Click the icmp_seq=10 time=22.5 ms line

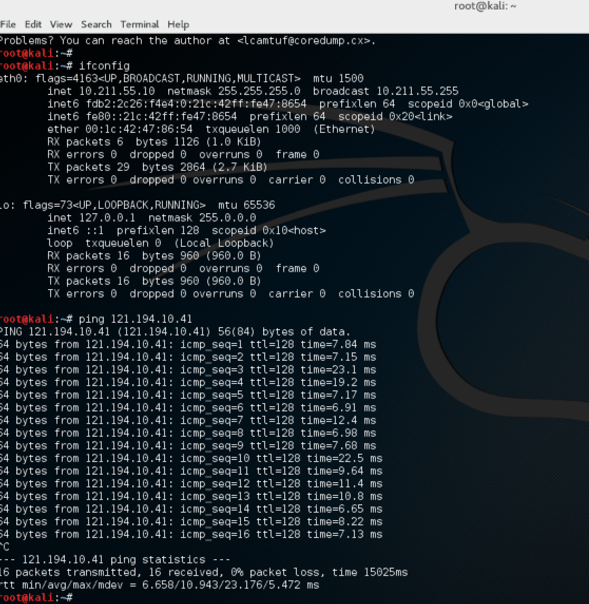click(x=191, y=459)
